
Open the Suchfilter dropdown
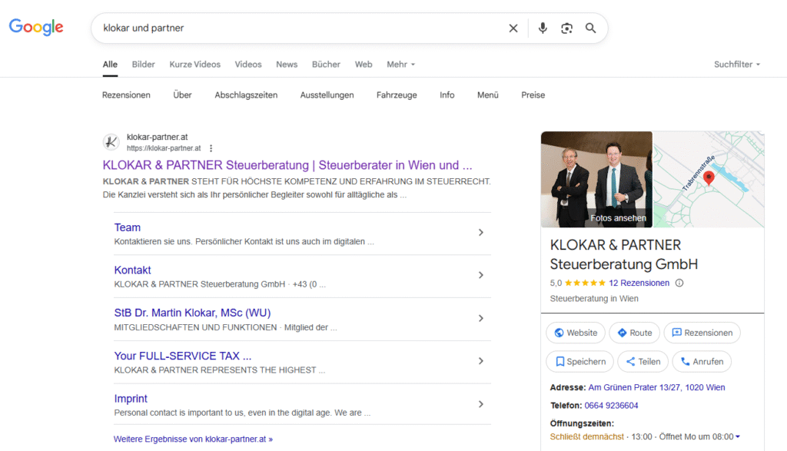point(737,65)
